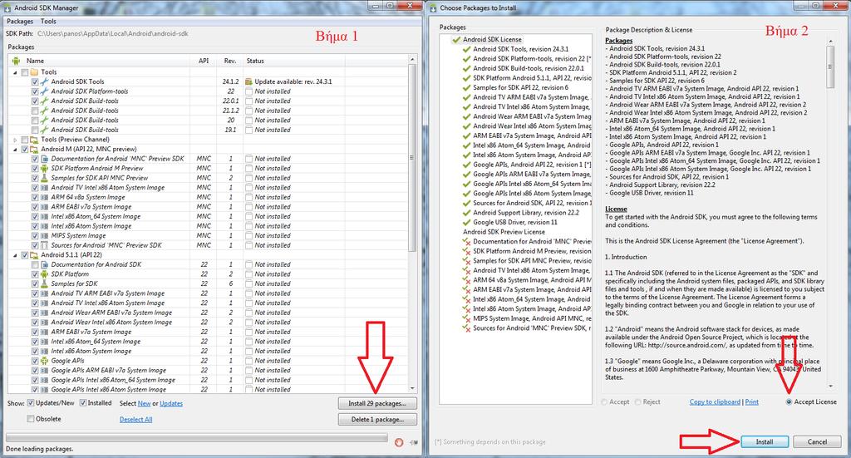
Task: Click the document icon of Documentation for Android 'MNC' Preview SDK
Action: (x=45, y=159)
